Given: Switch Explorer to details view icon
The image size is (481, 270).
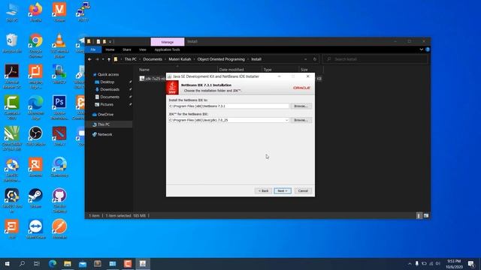Looking at the screenshot, I should [x=419, y=216].
